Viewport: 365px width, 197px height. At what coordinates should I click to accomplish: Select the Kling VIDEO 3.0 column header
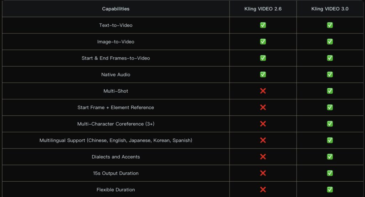pos(330,9)
